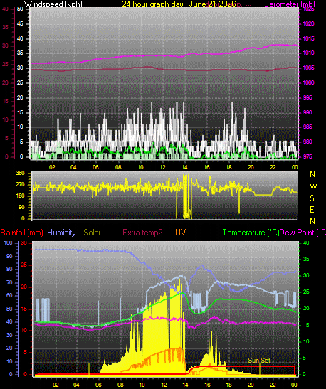Click the "Sun Set" marker label
Viewport: 326px width, 389px height.
(x=259, y=361)
